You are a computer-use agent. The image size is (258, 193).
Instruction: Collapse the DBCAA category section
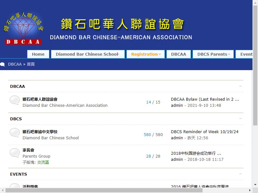click(241, 86)
